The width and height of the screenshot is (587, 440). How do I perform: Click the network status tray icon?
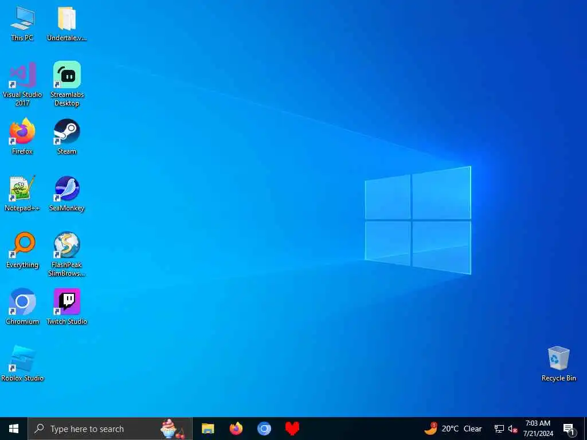click(x=499, y=429)
